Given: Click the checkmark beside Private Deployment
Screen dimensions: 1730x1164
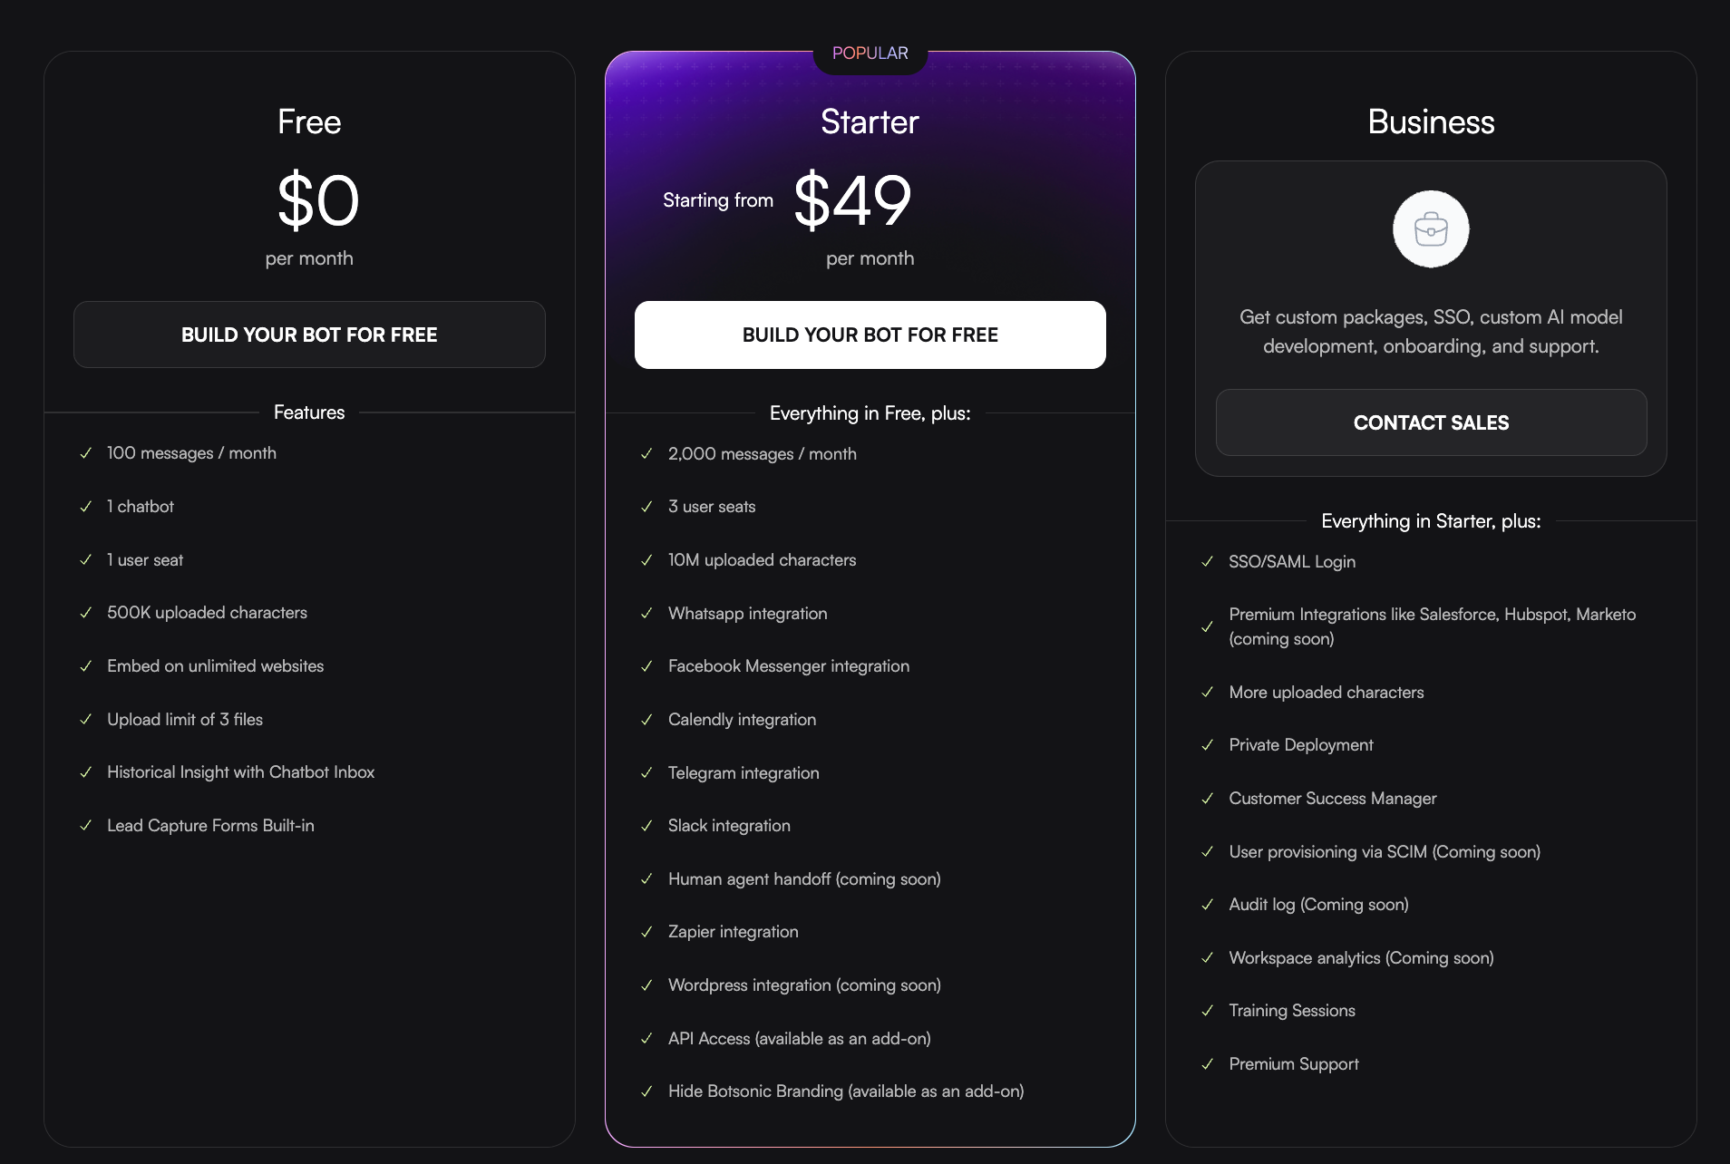Looking at the screenshot, I should pyautogui.click(x=1207, y=745).
